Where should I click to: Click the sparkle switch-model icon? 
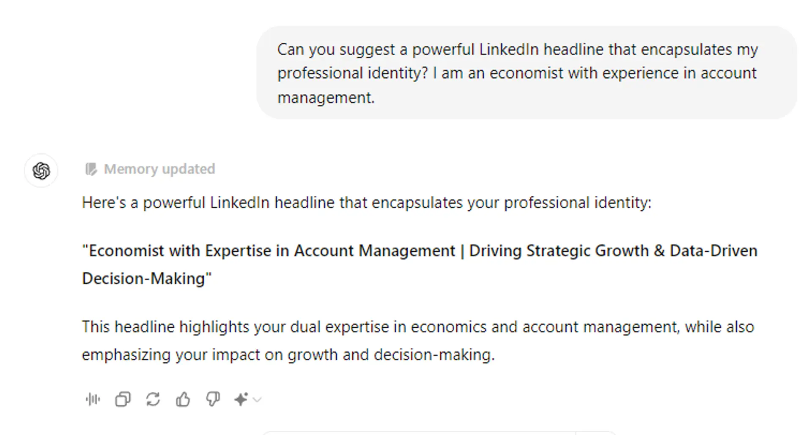point(241,399)
